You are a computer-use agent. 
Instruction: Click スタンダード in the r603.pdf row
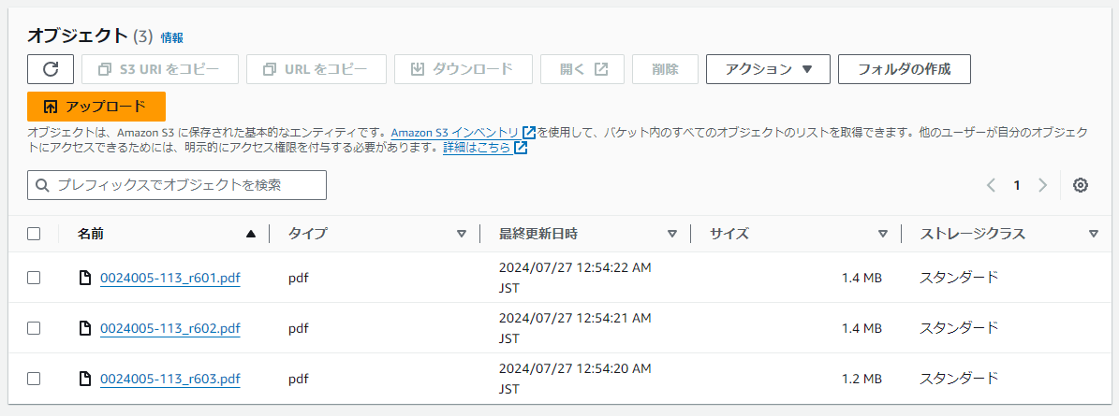point(959,379)
